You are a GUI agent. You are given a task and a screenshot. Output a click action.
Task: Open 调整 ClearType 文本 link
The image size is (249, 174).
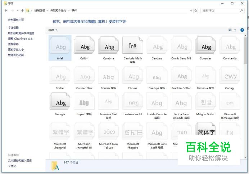point(21,39)
